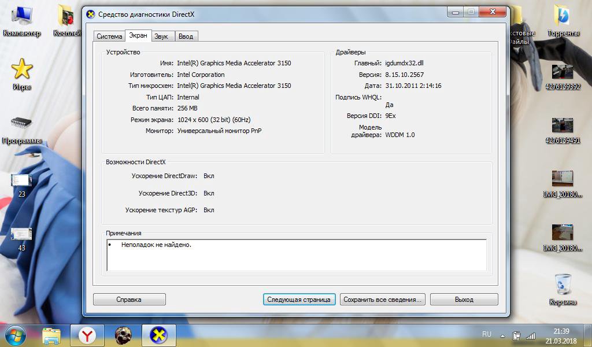Click Вкл next to Ускорение DirectDraw

(209, 176)
